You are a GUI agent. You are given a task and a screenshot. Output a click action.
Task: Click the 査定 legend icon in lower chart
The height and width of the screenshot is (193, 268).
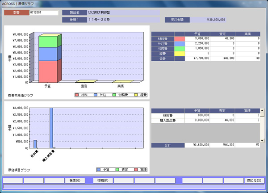pyautogui.click(x=117, y=170)
